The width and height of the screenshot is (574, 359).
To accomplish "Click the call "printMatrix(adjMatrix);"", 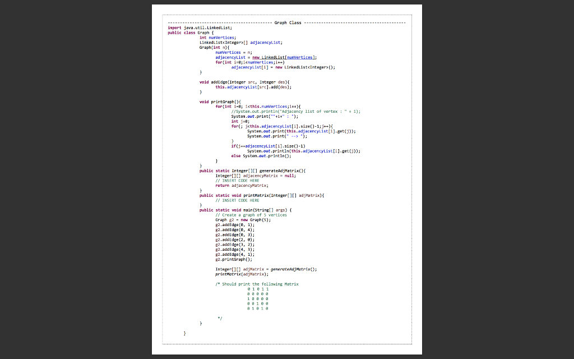I will pos(242,274).
